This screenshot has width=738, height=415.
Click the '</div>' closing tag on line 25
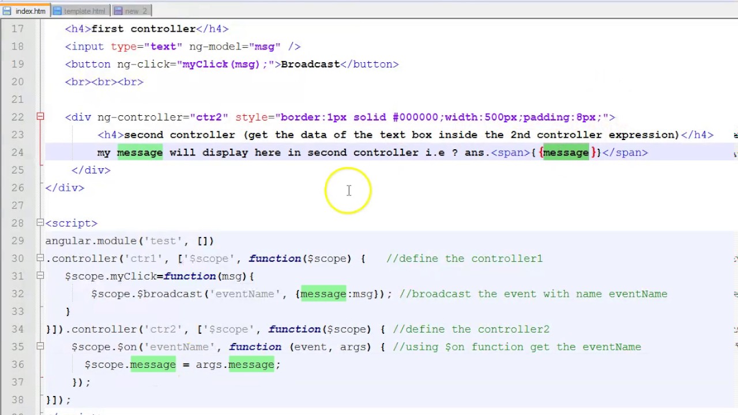[91, 170]
